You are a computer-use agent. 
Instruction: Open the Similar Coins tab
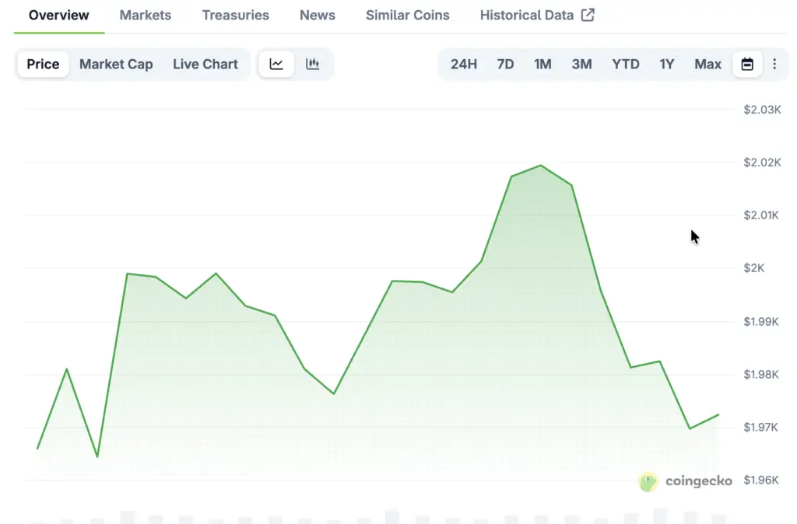point(407,15)
